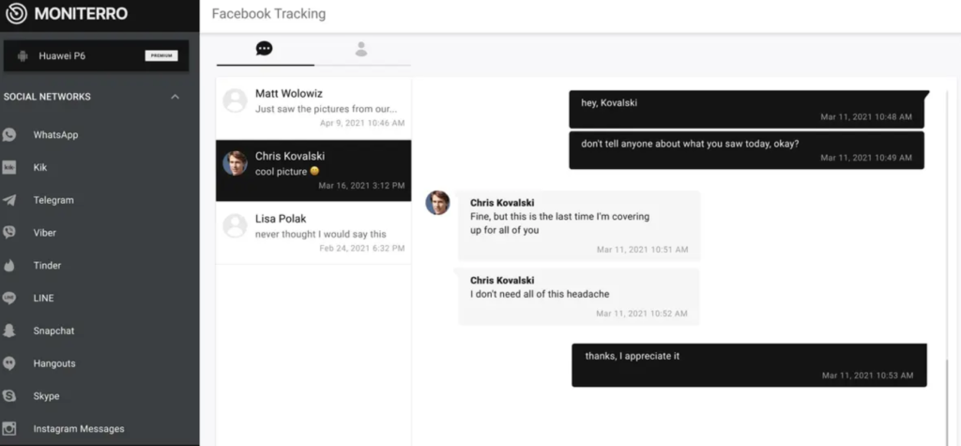The width and height of the screenshot is (961, 446).
Task: Open Matt Wolowiz conversation
Action: point(313,108)
